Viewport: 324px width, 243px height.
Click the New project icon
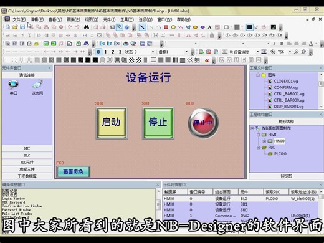(x=8, y=27)
